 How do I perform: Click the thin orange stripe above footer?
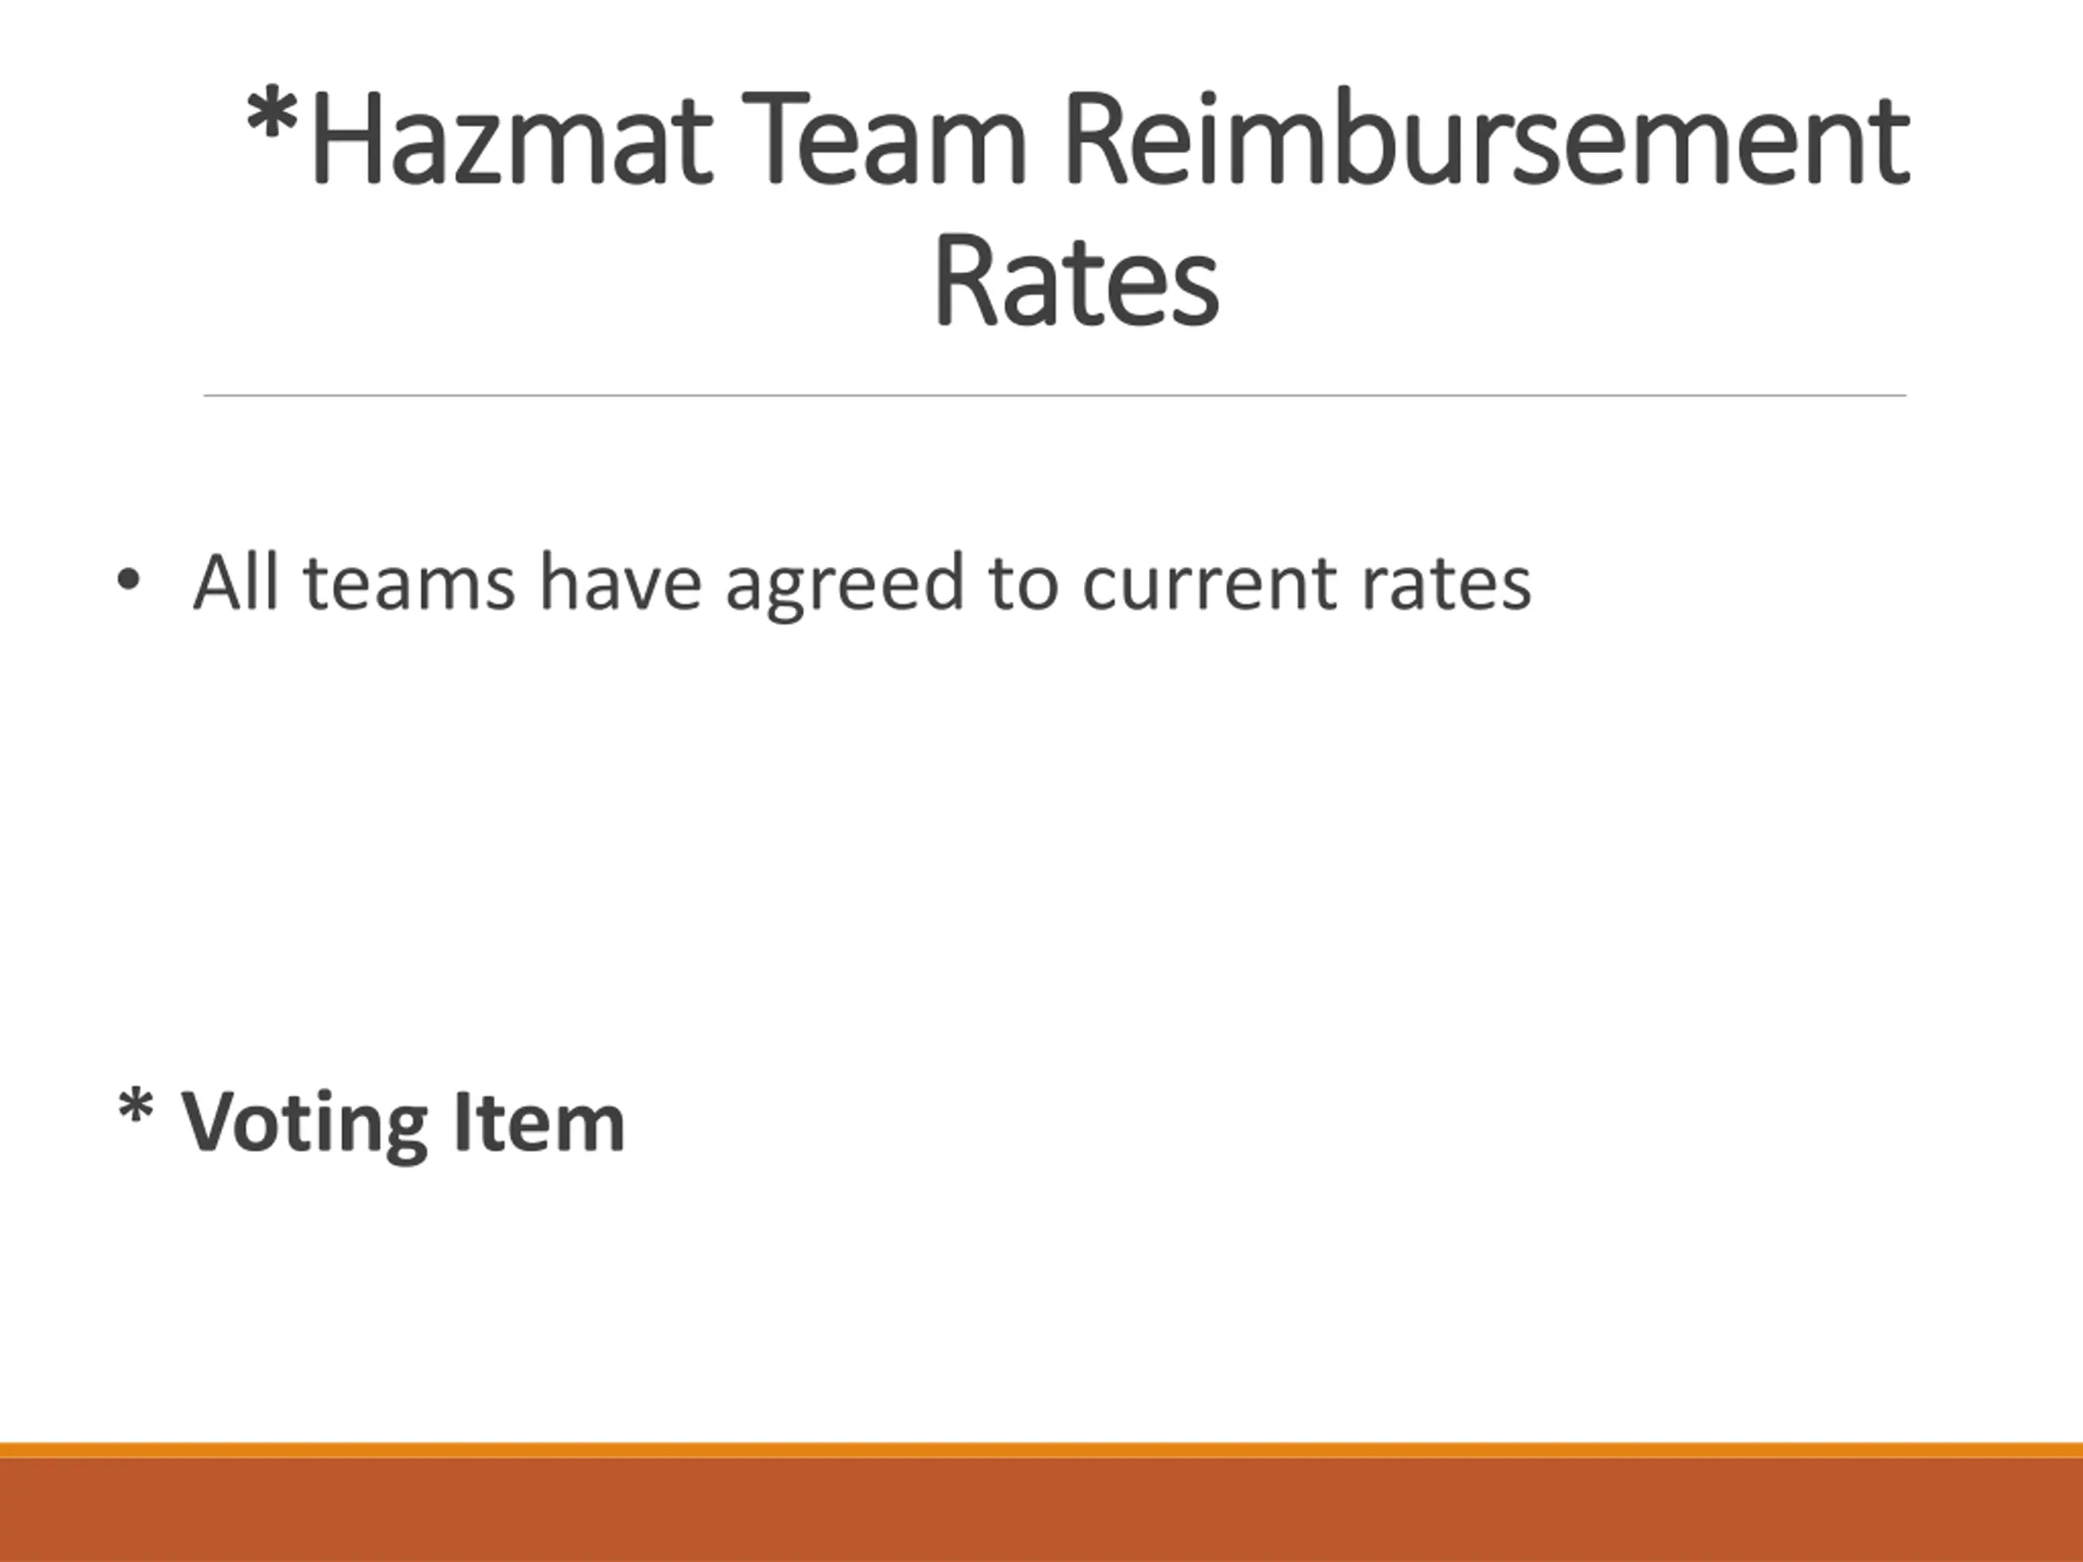(x=1041, y=1450)
